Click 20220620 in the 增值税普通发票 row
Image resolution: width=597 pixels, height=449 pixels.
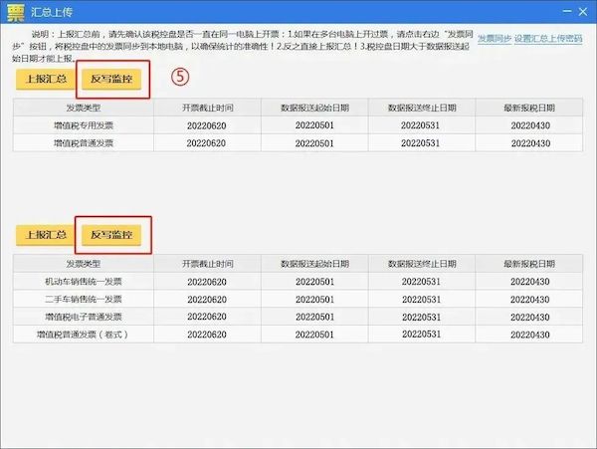(x=206, y=143)
